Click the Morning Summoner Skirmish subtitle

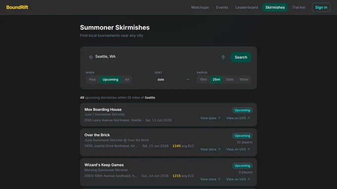[106, 170]
